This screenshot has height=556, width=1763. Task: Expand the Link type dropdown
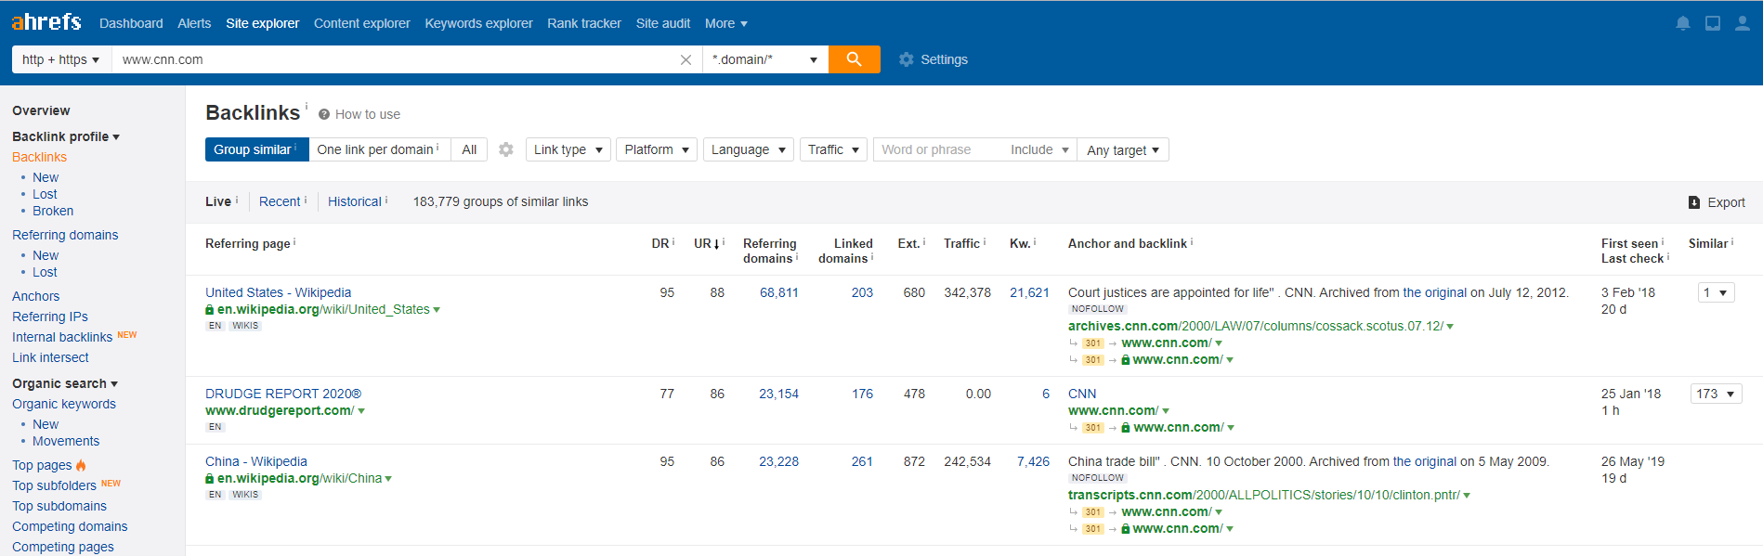click(x=568, y=149)
